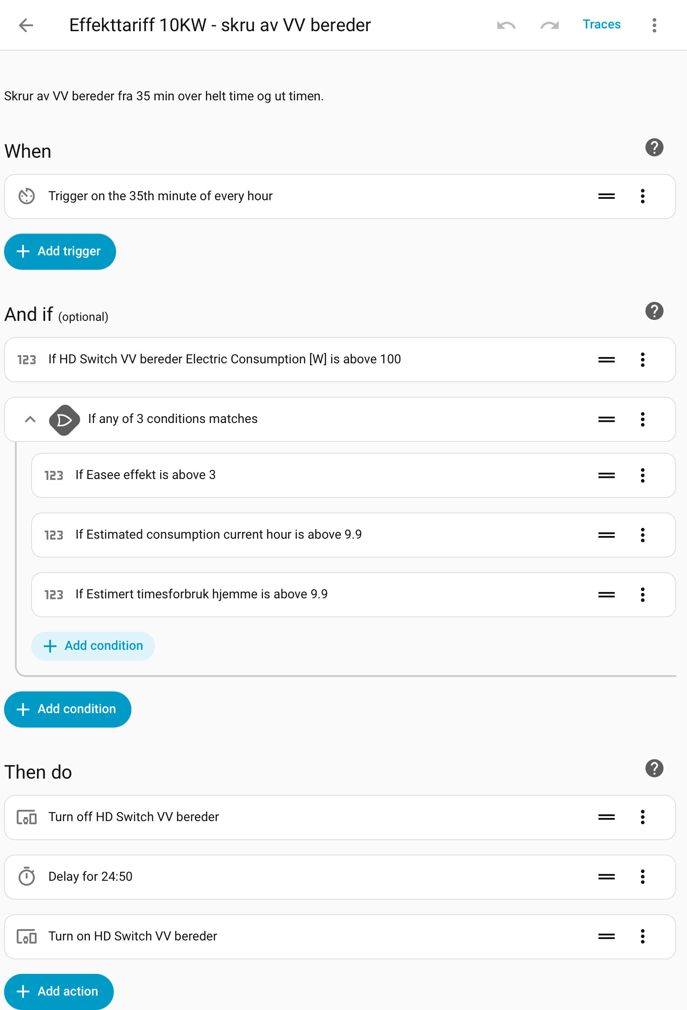Add a condition inside the any-of group

pos(93,646)
